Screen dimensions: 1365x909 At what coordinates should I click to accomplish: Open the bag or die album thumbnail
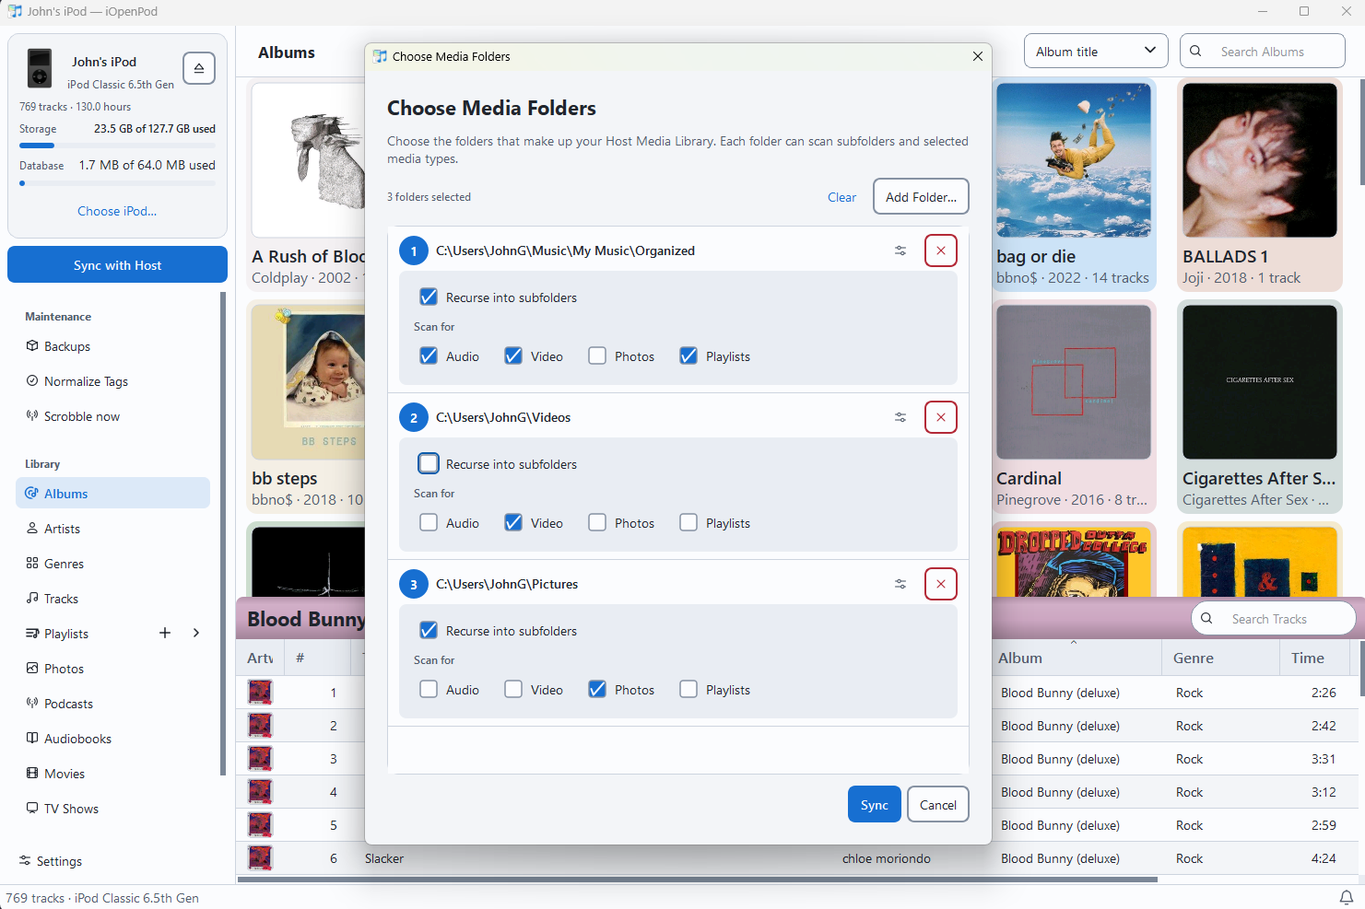point(1074,160)
